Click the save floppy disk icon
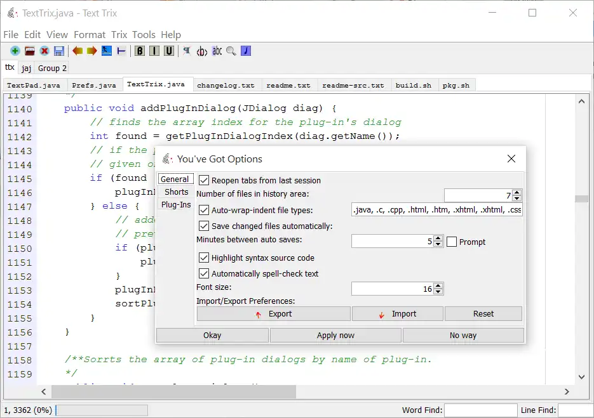The height and width of the screenshot is (418, 594). point(59,51)
